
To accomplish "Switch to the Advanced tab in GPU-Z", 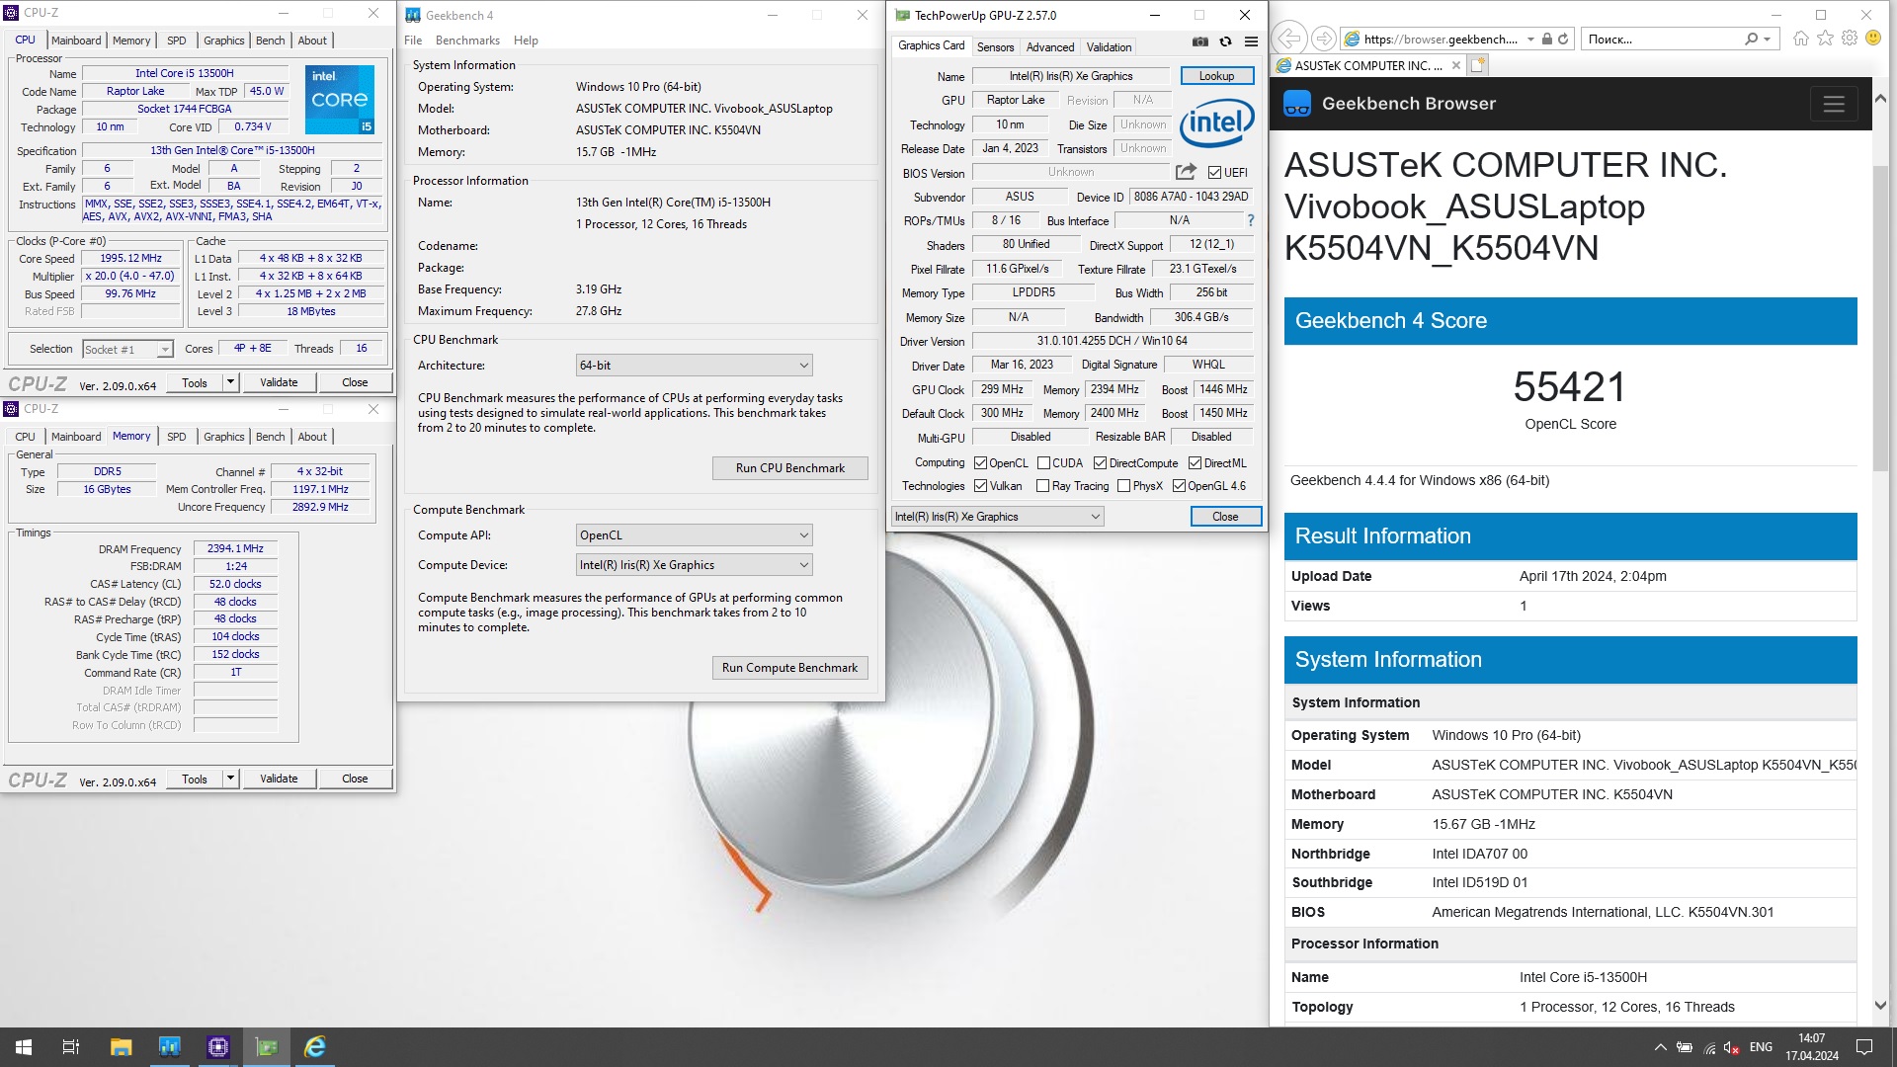I will (x=1049, y=47).
